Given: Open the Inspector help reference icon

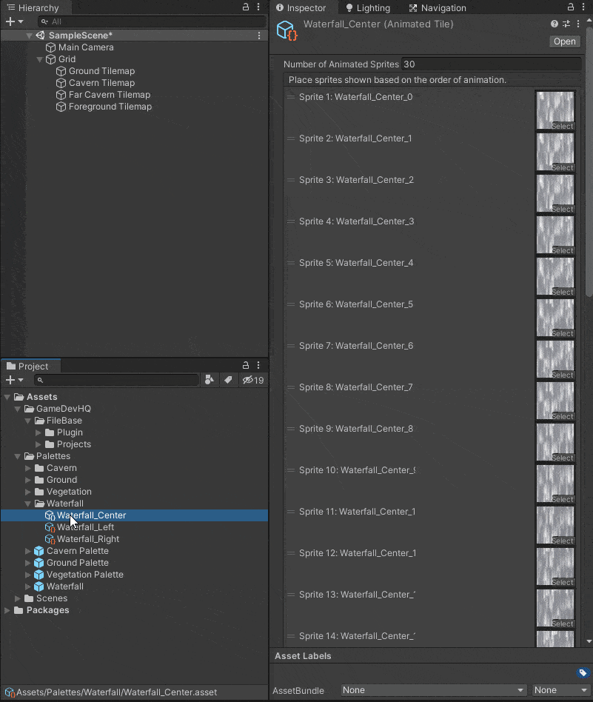Looking at the screenshot, I should [x=555, y=24].
